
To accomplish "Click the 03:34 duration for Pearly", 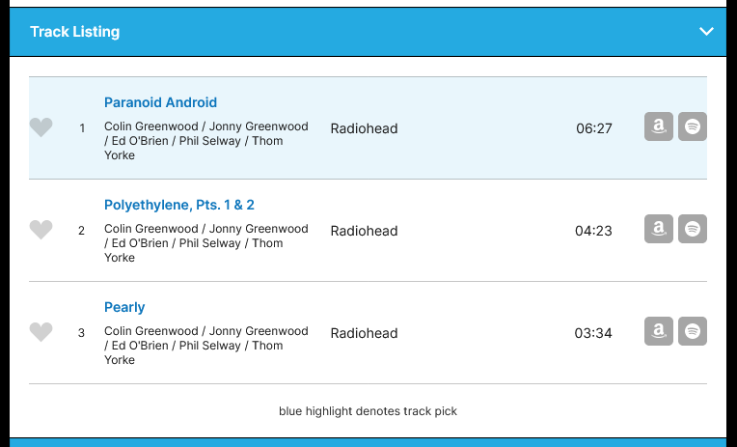I will pyautogui.click(x=593, y=333).
